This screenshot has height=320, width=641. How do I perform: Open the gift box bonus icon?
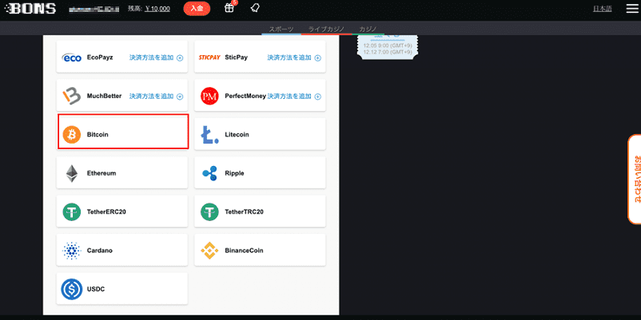tap(229, 8)
